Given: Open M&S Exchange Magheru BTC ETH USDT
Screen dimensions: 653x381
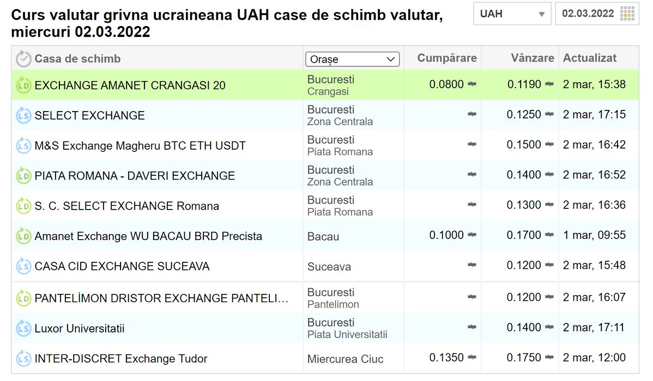Looking at the screenshot, I should tap(140, 146).
